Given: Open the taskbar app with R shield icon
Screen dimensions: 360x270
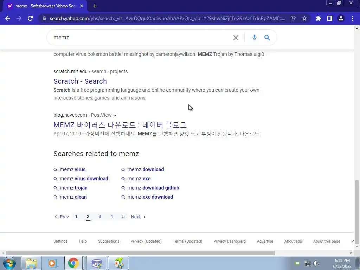Looking at the screenshot, I should [118, 263].
